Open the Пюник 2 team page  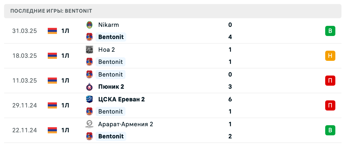coord(111,87)
